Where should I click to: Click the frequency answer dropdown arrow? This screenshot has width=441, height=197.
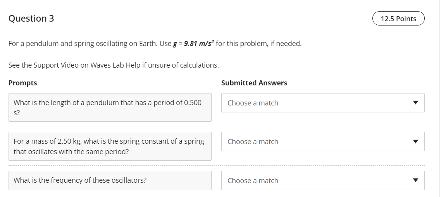pyautogui.click(x=415, y=180)
